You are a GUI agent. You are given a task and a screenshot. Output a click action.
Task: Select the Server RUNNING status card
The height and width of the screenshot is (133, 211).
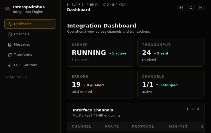pyautogui.click(x=101, y=52)
